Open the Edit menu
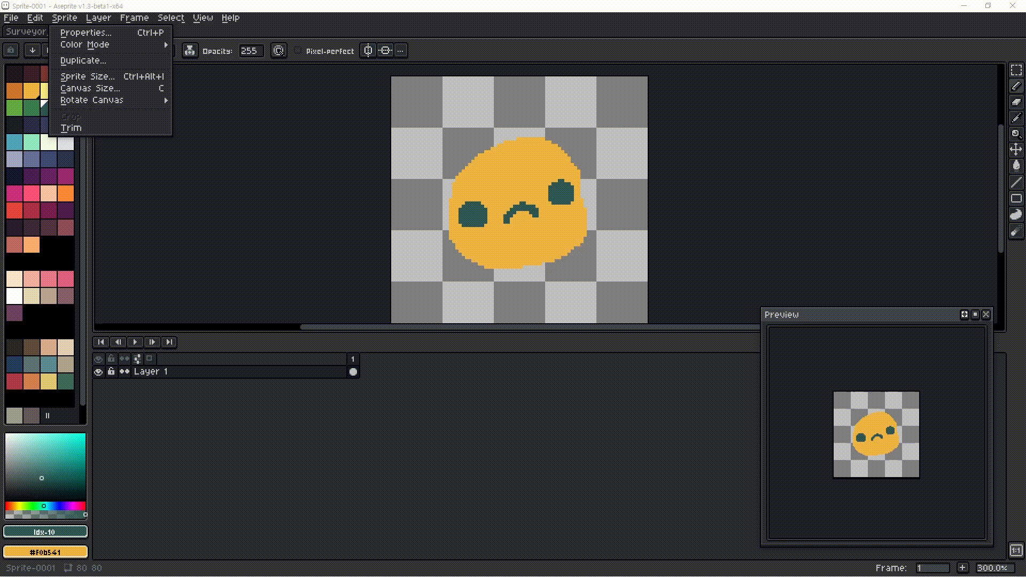 point(35,18)
